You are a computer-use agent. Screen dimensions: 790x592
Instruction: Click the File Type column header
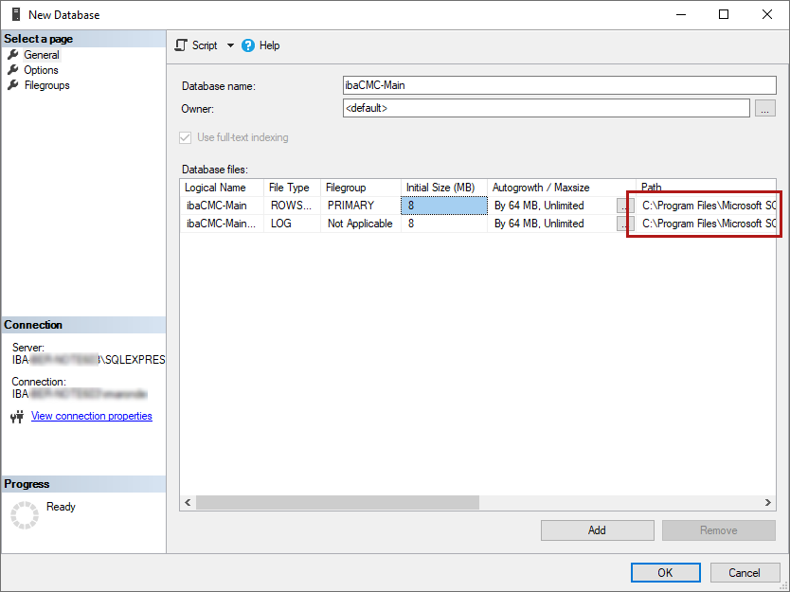click(292, 188)
